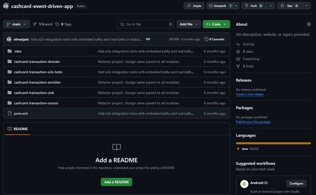The image size is (316, 195).
Task: Open the Java 100.0% language link
Action: pyautogui.click(x=250, y=149)
